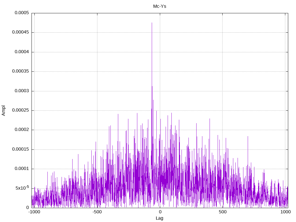Click the Mc-Ys plot title
Image resolution: width=296 pixels, height=222 pixels.
pyautogui.click(x=160, y=6)
